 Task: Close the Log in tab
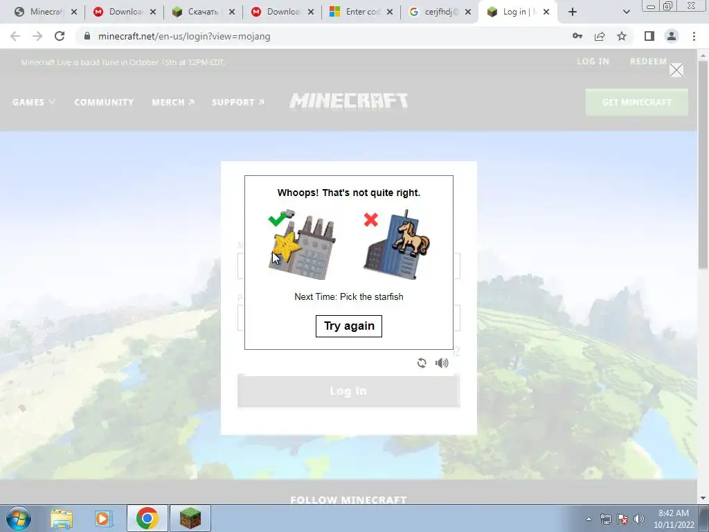coord(546,12)
